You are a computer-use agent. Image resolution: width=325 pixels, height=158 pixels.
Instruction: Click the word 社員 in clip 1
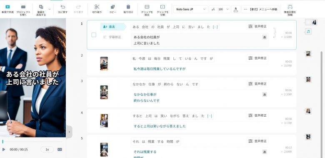tap(160, 27)
